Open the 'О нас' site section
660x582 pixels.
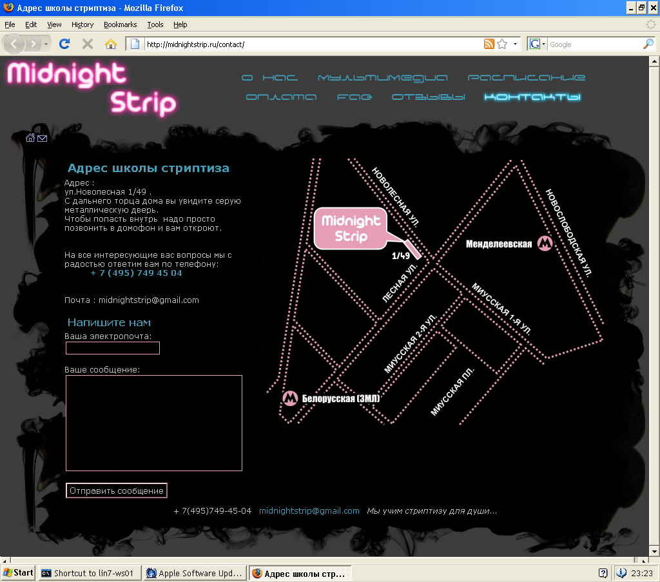269,77
